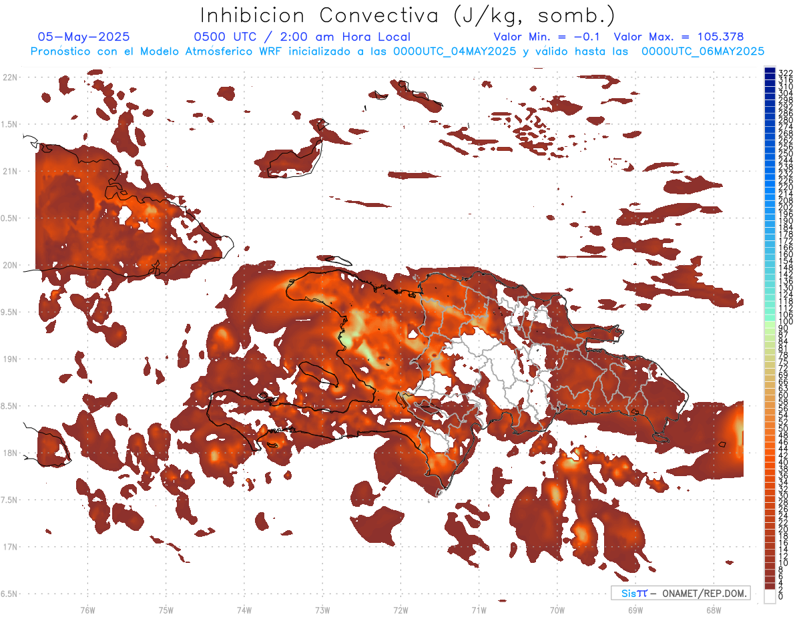Screen dimensions: 801x619
Task: Click the 7.5N latitude label
Action: (x=10, y=500)
